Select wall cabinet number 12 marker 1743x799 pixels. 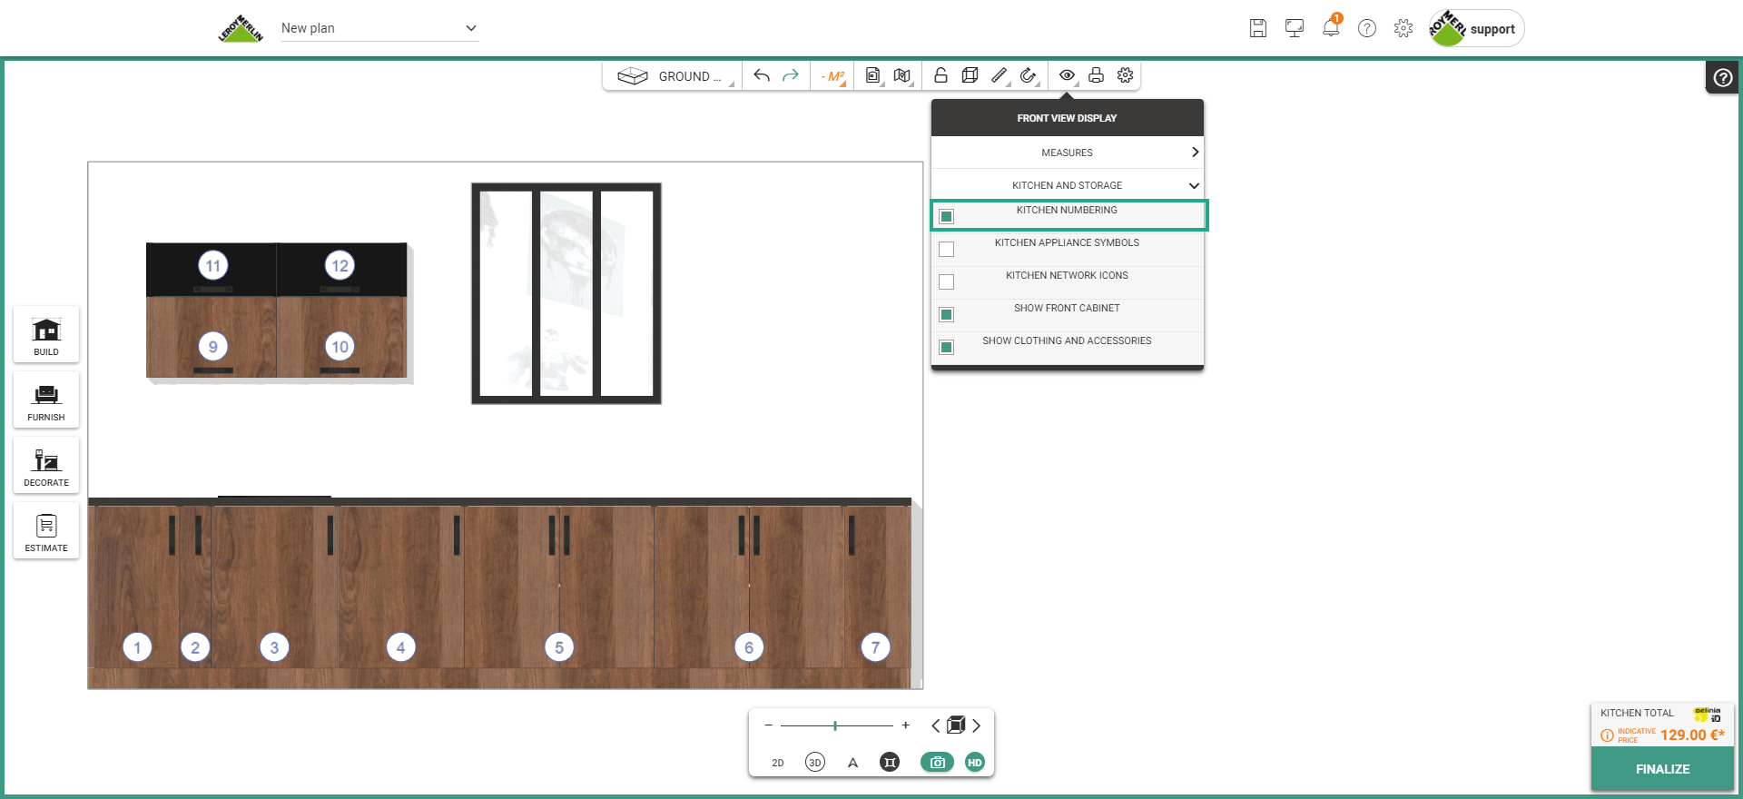click(340, 266)
